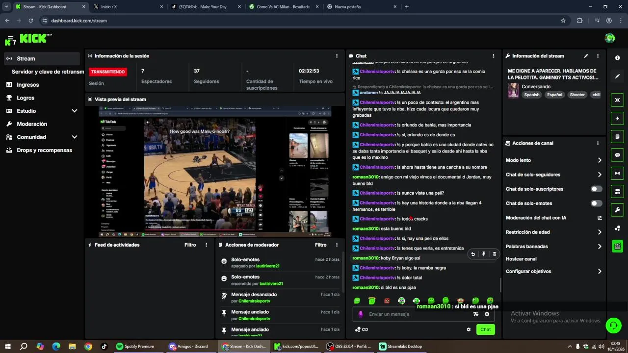Click the green support headset bubble
The image size is (628, 353).
(x=613, y=325)
